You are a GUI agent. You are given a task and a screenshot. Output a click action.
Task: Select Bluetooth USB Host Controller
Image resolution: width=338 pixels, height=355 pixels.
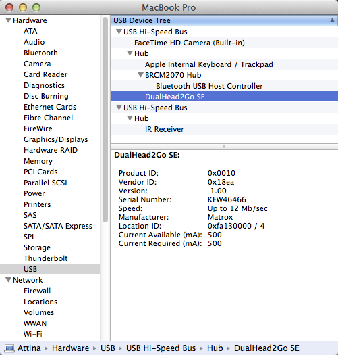click(209, 86)
